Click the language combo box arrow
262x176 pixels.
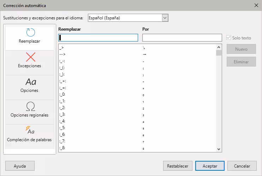(x=165, y=18)
